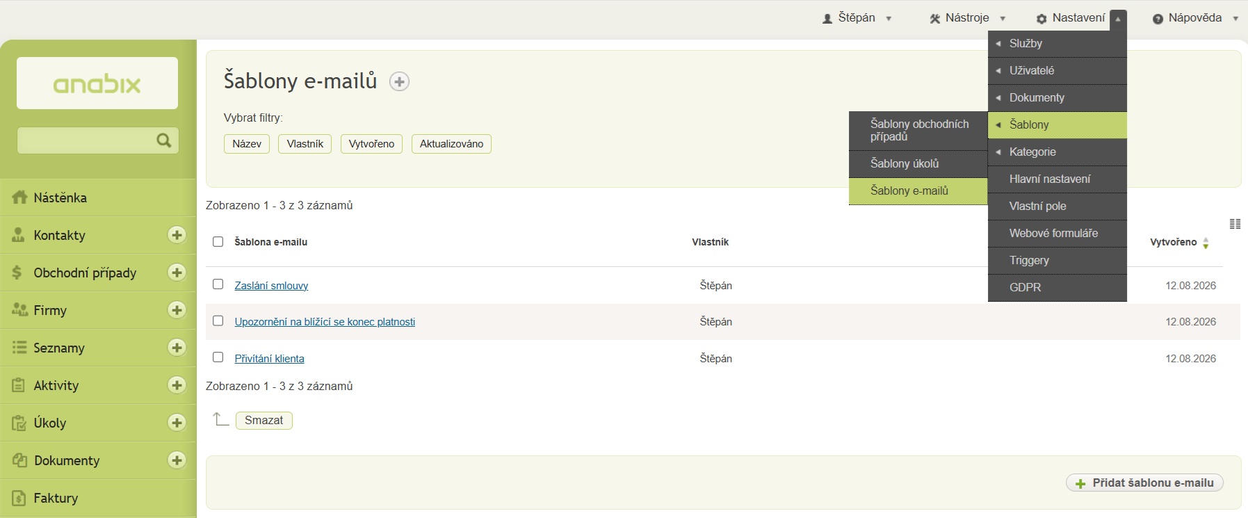
Task: Open the column settings grid icon
Action: [x=1235, y=224]
